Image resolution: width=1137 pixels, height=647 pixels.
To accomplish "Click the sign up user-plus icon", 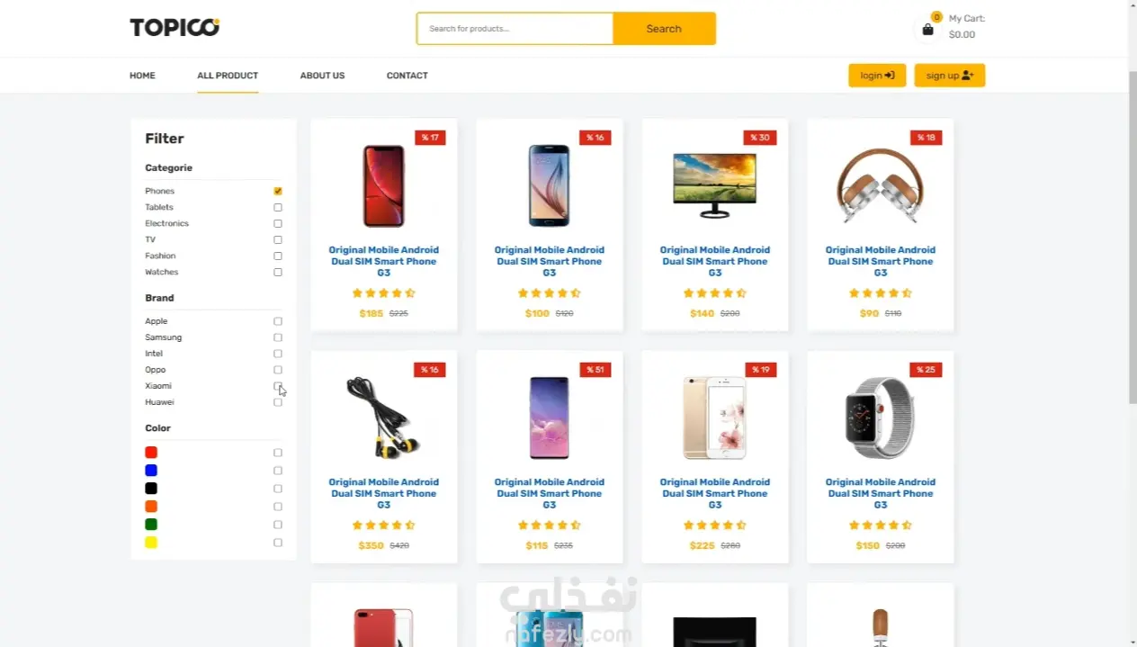I will point(968,76).
